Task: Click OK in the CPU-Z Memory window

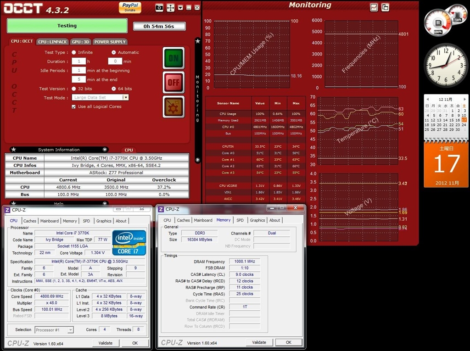Action: click(288, 342)
